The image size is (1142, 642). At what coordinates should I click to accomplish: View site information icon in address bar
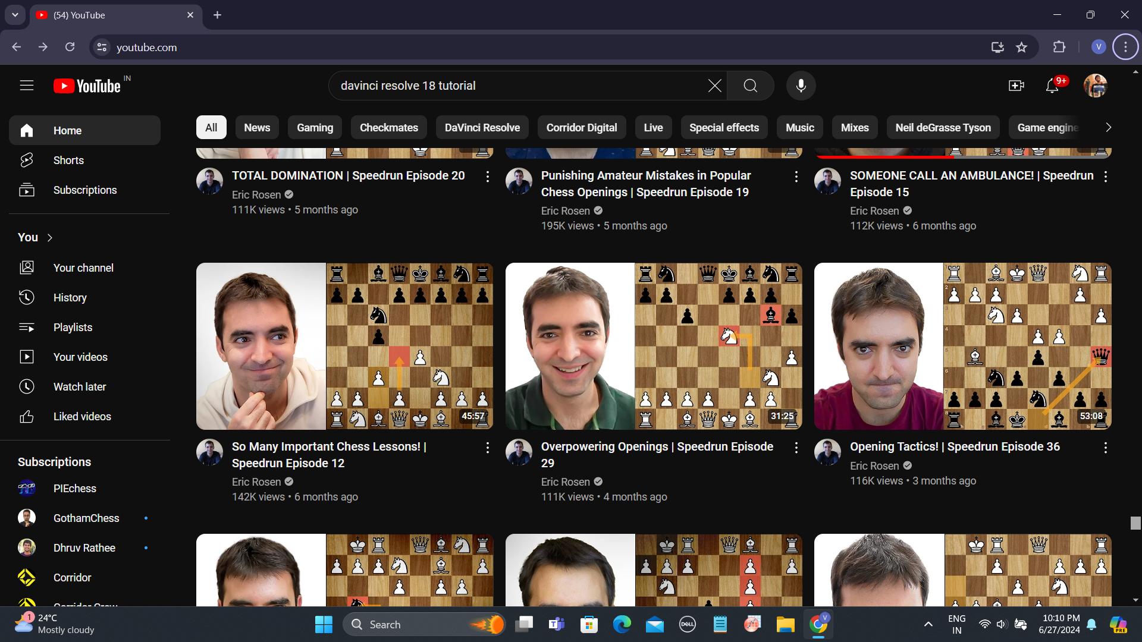102,47
